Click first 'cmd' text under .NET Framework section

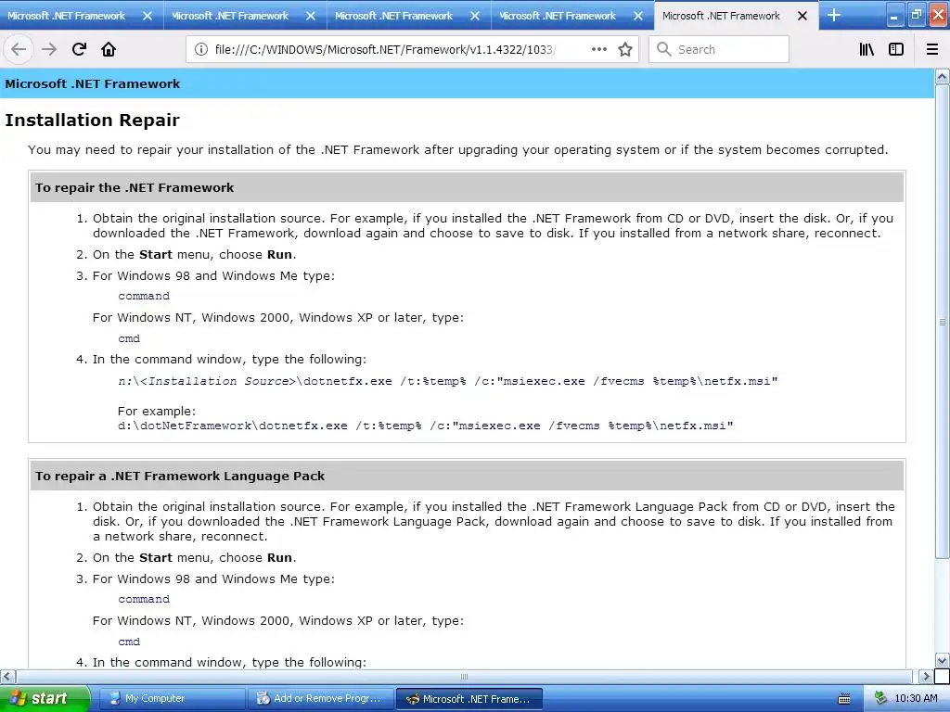pyautogui.click(x=129, y=338)
